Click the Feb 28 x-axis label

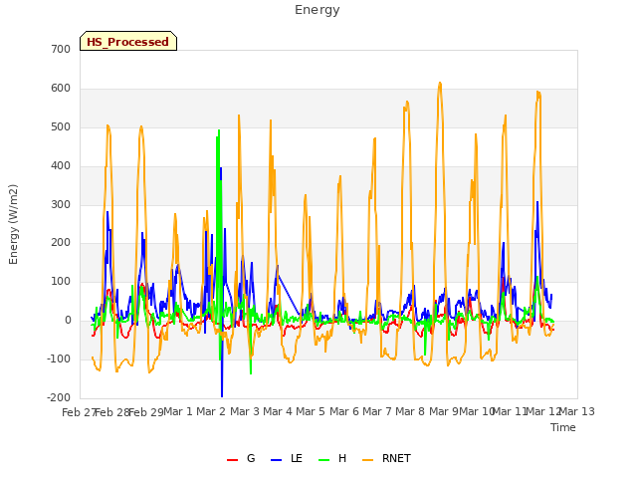click(x=112, y=412)
